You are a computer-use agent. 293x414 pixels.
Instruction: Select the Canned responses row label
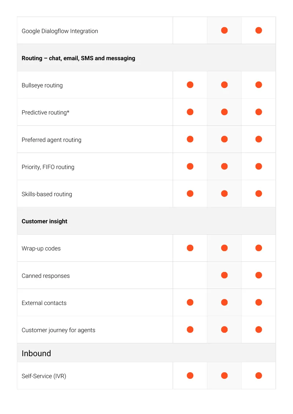pos(46,276)
